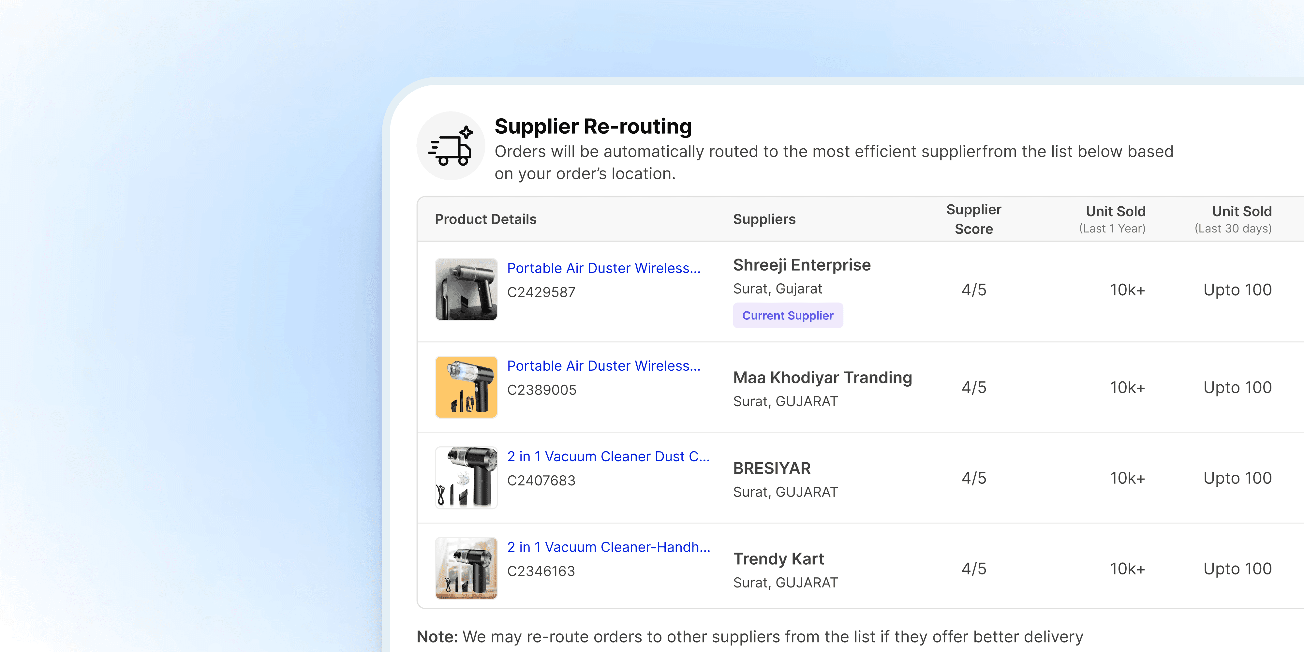Viewport: 1304px width, 652px height.
Task: Select the Trendy Kart supplier name
Action: pyautogui.click(x=778, y=559)
